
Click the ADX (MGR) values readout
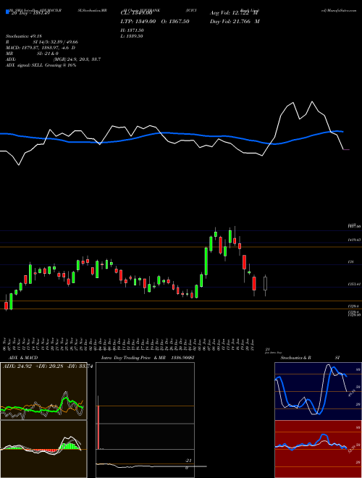54,59
